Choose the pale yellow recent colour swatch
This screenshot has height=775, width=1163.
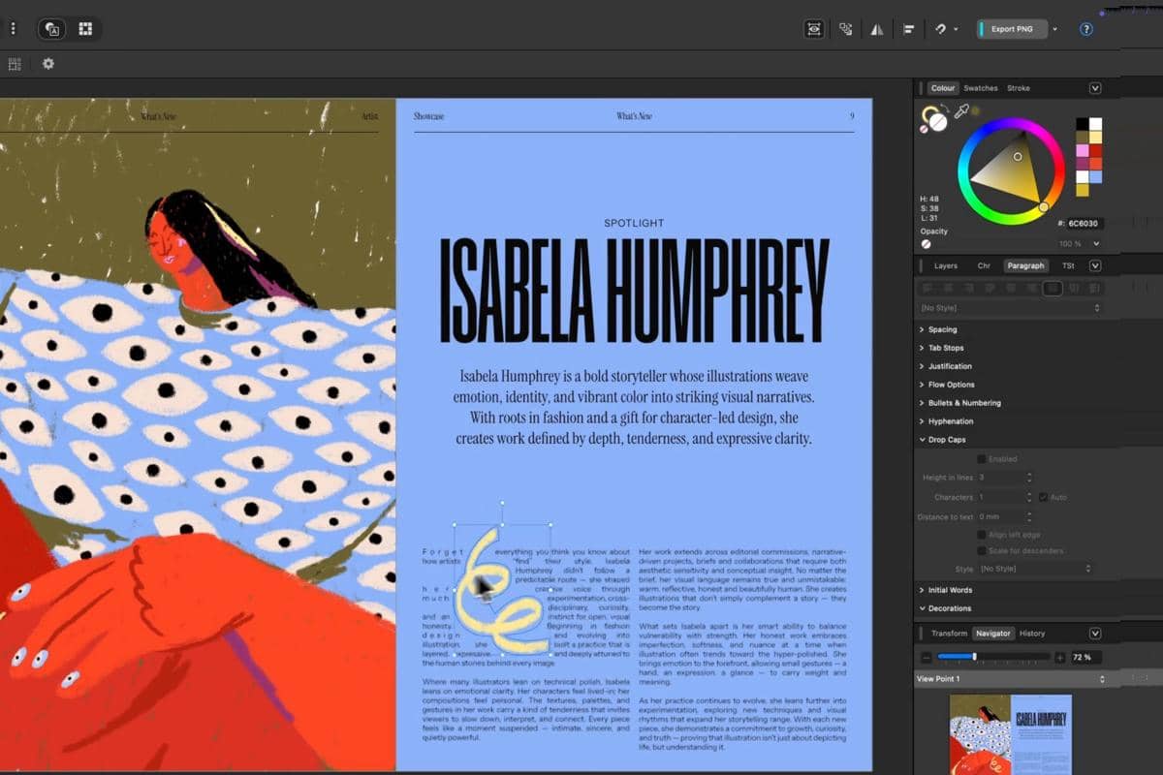tap(1096, 138)
